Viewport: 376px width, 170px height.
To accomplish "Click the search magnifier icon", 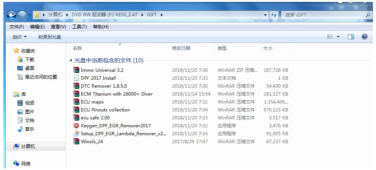I will [x=368, y=15].
